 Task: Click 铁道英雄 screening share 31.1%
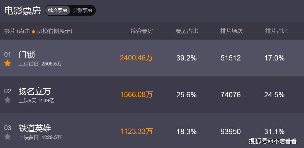pyautogui.click(x=274, y=132)
